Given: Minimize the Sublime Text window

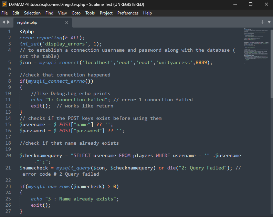Looking at the screenshot, I should pos(235,4).
